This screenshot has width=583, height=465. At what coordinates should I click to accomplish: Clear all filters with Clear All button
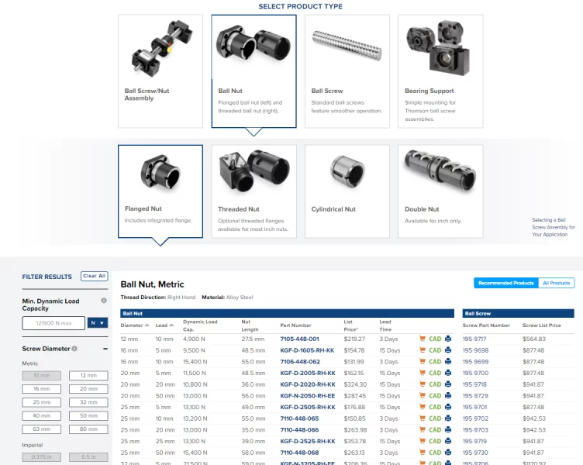click(x=95, y=276)
